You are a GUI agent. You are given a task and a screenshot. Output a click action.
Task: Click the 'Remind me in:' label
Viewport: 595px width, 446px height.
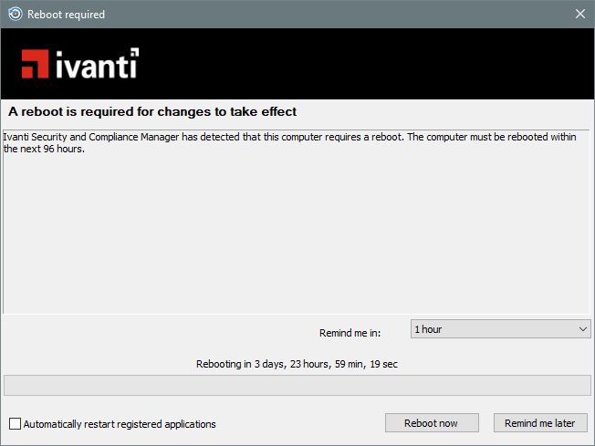pyautogui.click(x=350, y=333)
